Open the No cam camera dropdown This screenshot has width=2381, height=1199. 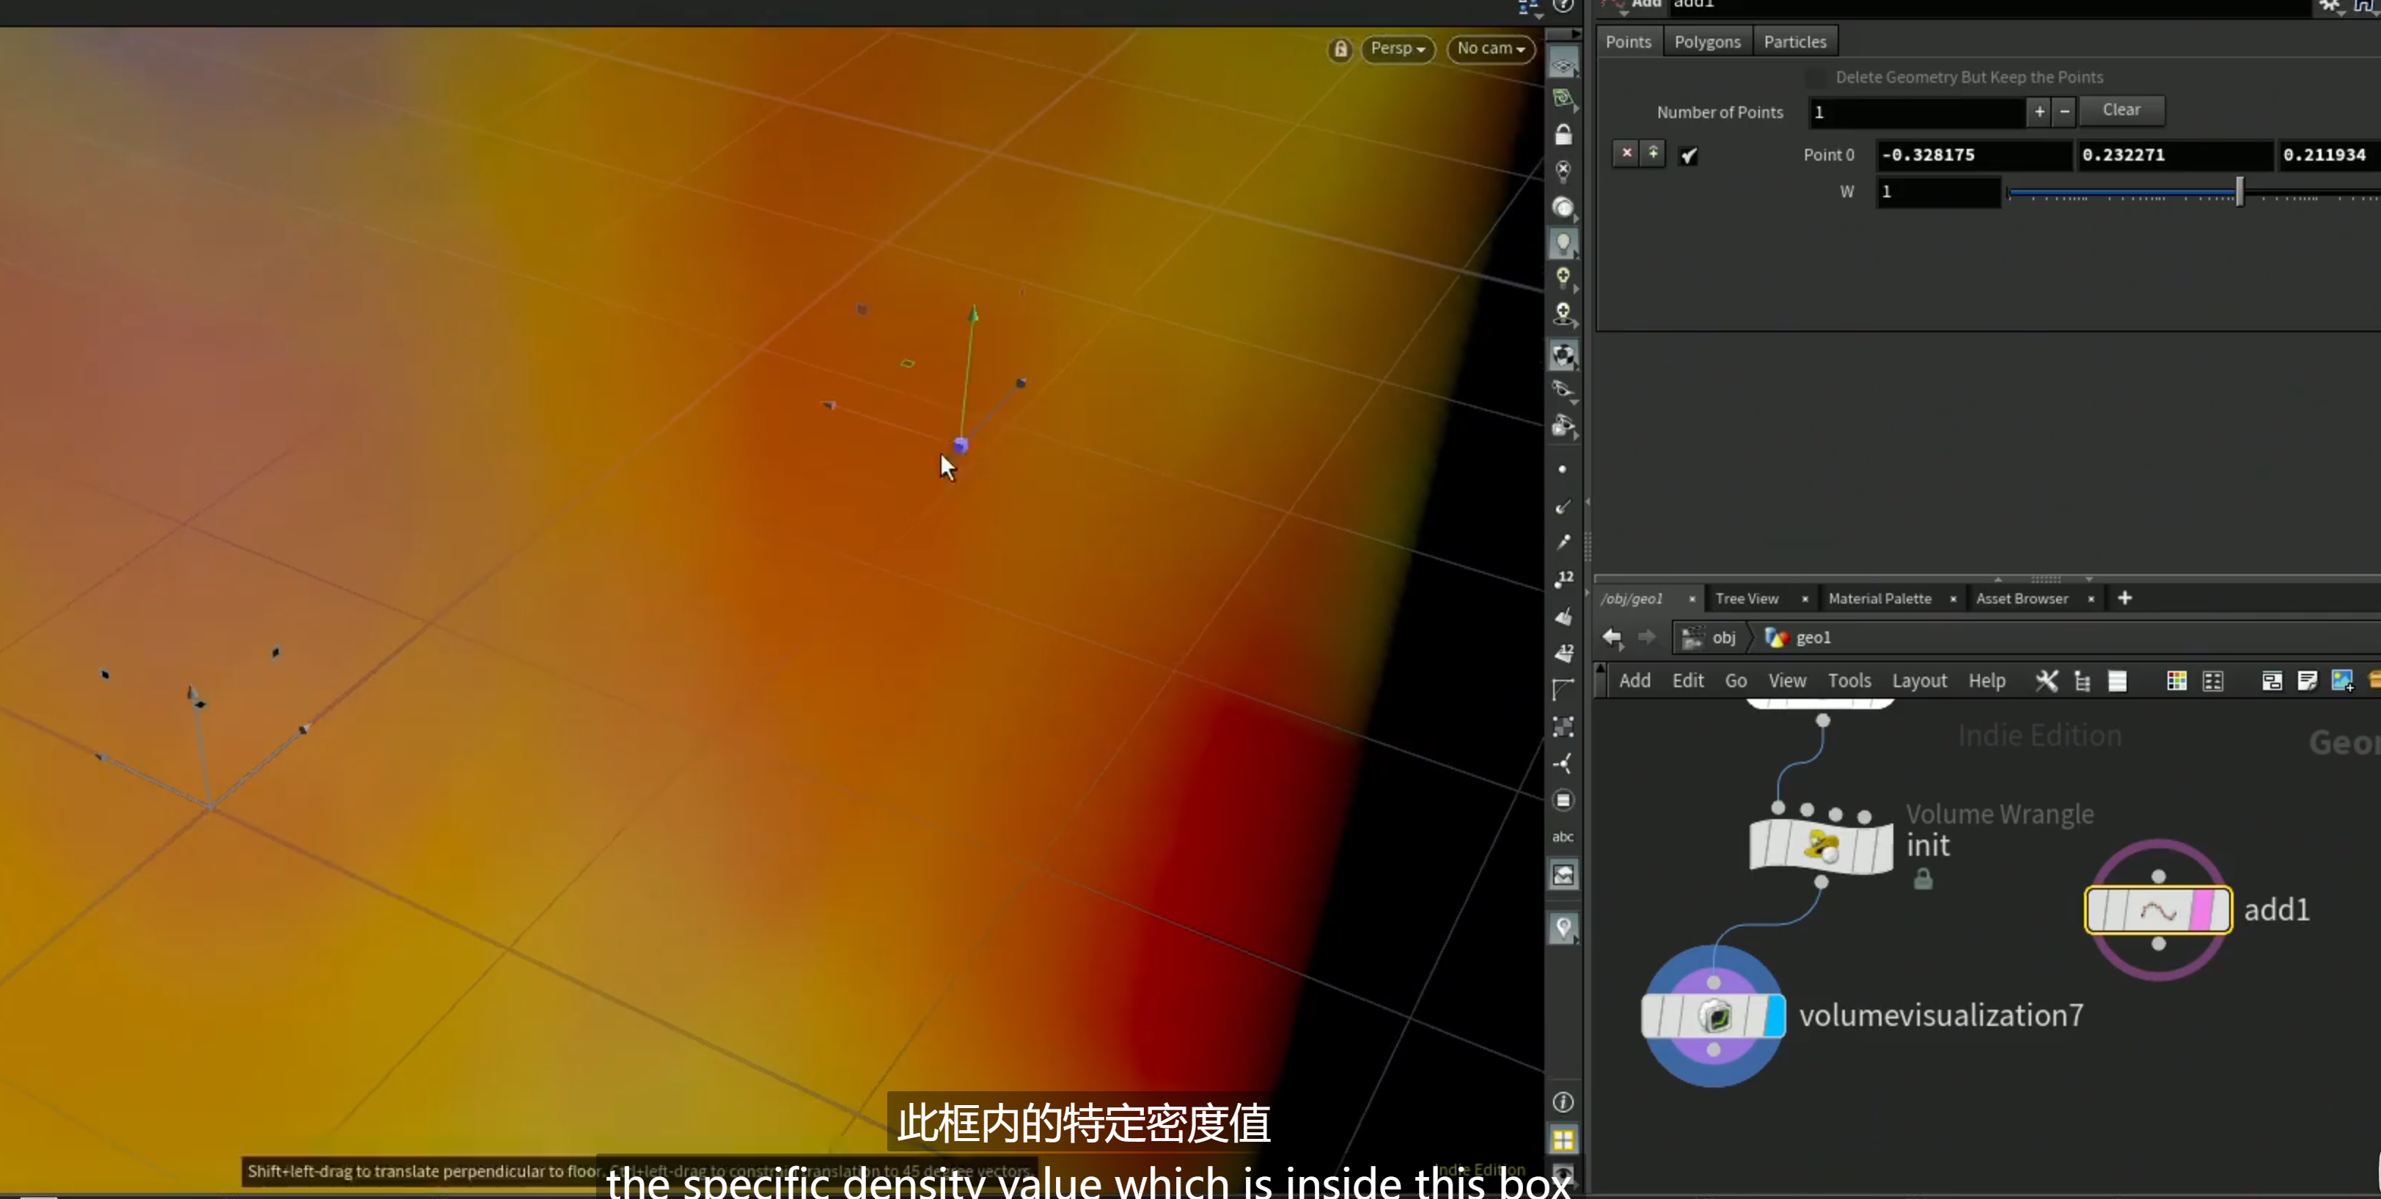(1491, 49)
